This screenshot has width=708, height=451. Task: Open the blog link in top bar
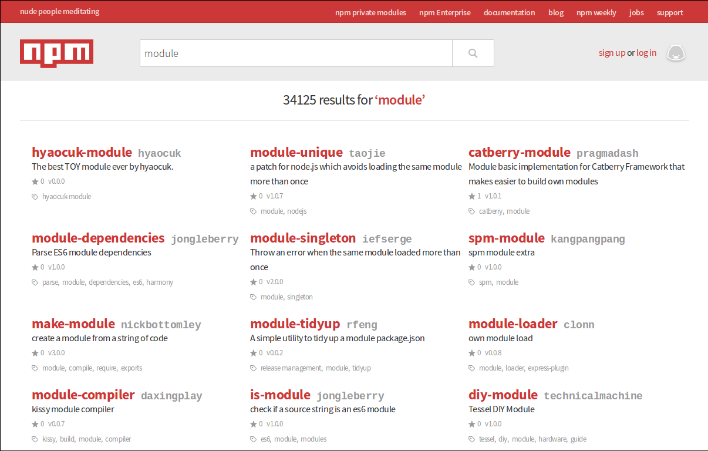point(556,12)
